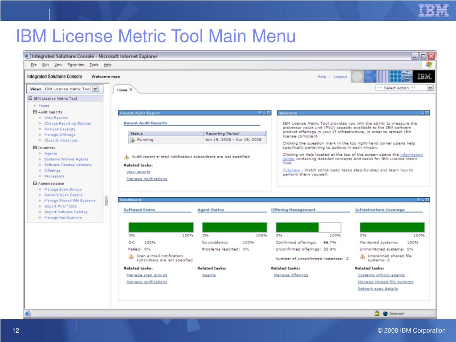
Task: Click warning icon beside audit report e-mail notification
Action: [x=126, y=157]
